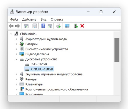Click the speaker icon beside Звуковые, игровые и видеоустройства
This screenshot has height=109, width=128.
click(x=22, y=74)
